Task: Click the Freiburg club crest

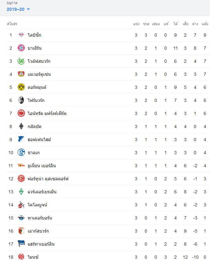Action: tap(21, 100)
